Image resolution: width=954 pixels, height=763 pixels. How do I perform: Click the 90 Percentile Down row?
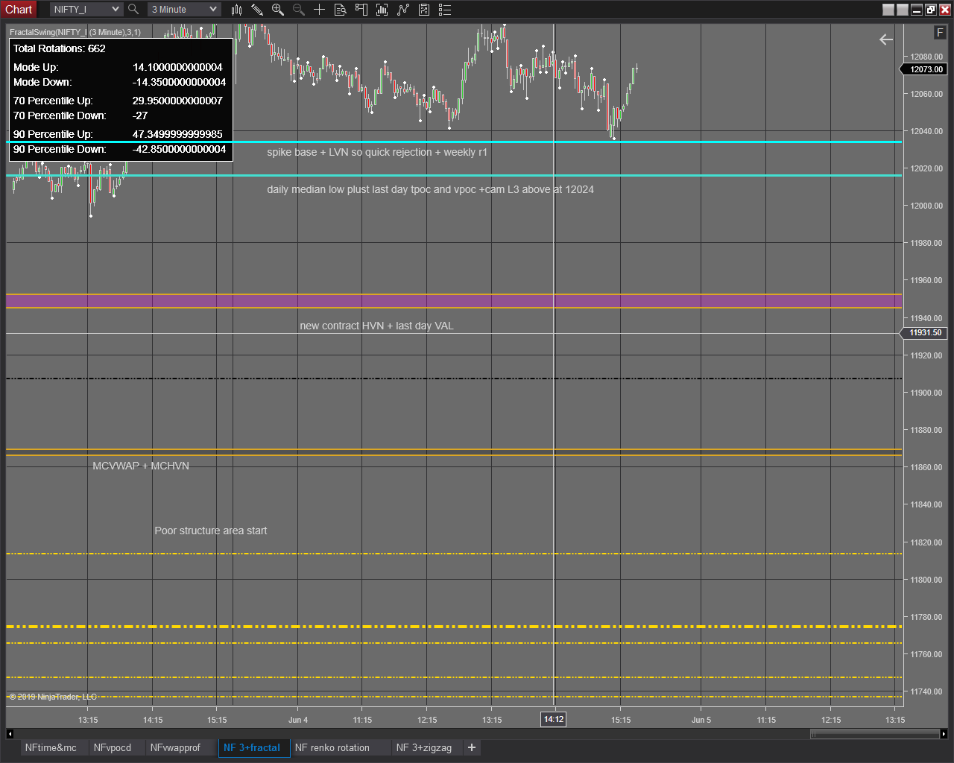[x=120, y=149]
